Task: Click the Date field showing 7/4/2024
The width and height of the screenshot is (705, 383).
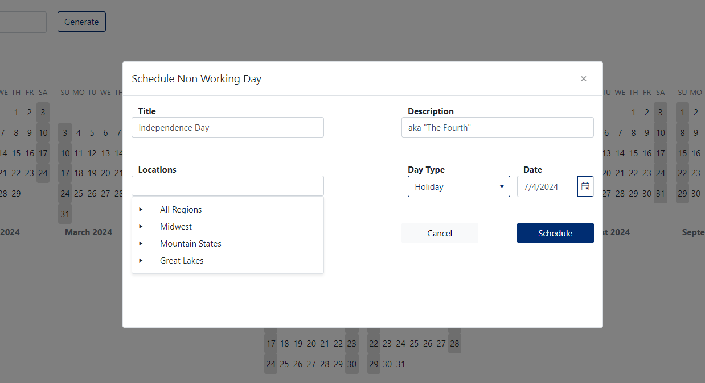Action: pyautogui.click(x=547, y=186)
